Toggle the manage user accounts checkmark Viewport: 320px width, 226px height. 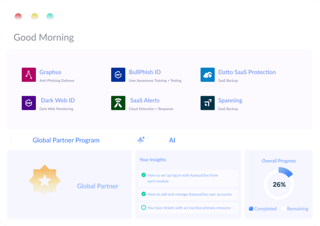tap(144, 194)
